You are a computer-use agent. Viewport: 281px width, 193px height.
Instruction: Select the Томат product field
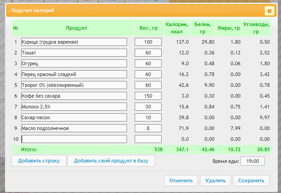pyautogui.click(x=74, y=53)
